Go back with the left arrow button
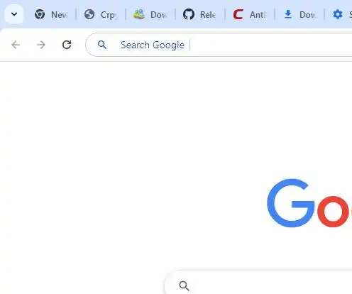Image resolution: width=352 pixels, height=294 pixels. pyautogui.click(x=16, y=45)
